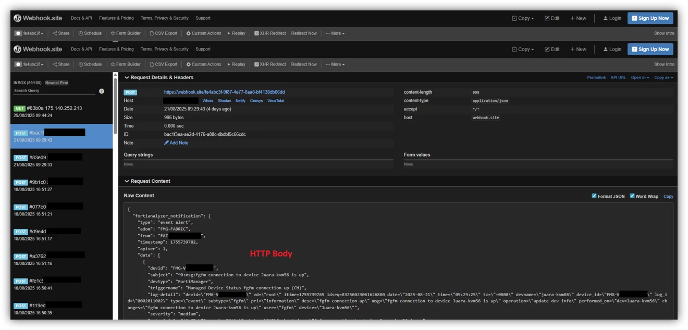688x330 pixels.
Task: Expand the More menu in the lower toolbar
Action: [335, 65]
